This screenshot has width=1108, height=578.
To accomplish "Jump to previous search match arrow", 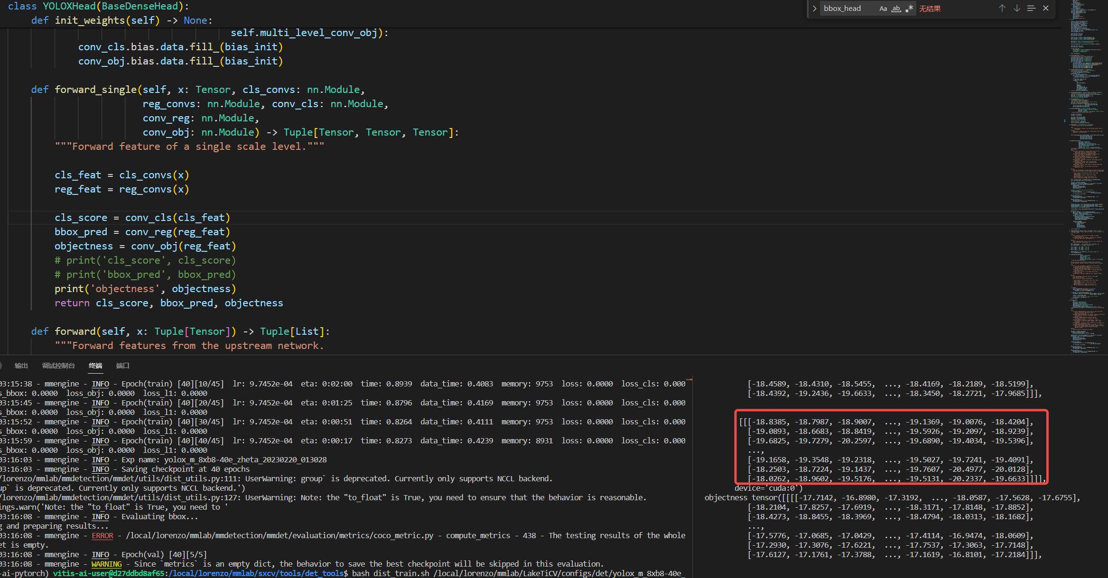I will pyautogui.click(x=1002, y=8).
